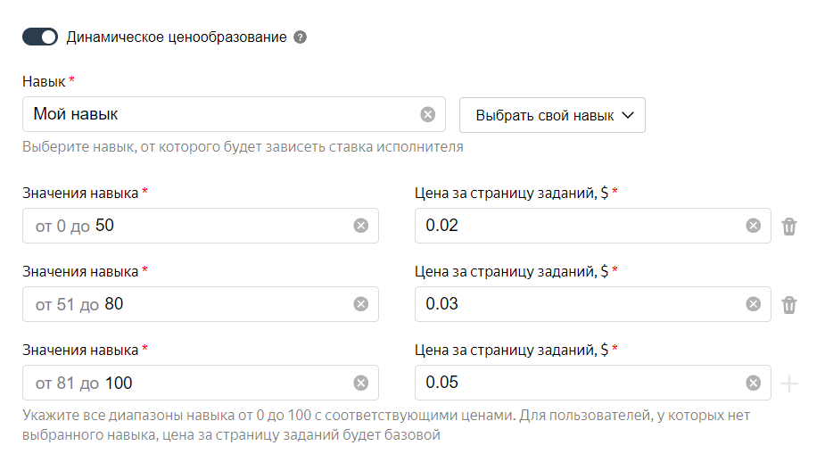Clear the 0.03 price field
Image resolution: width=833 pixels, height=454 pixels.
pyautogui.click(x=754, y=304)
